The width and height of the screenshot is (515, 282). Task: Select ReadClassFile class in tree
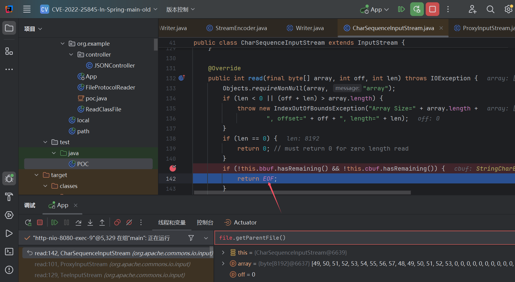pyautogui.click(x=100, y=109)
